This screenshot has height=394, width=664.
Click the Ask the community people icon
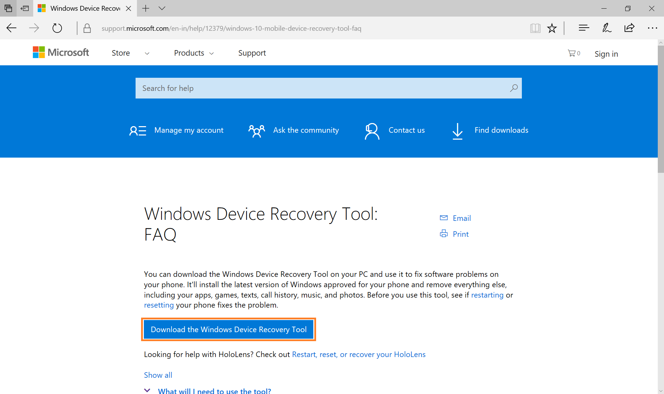pyautogui.click(x=257, y=131)
